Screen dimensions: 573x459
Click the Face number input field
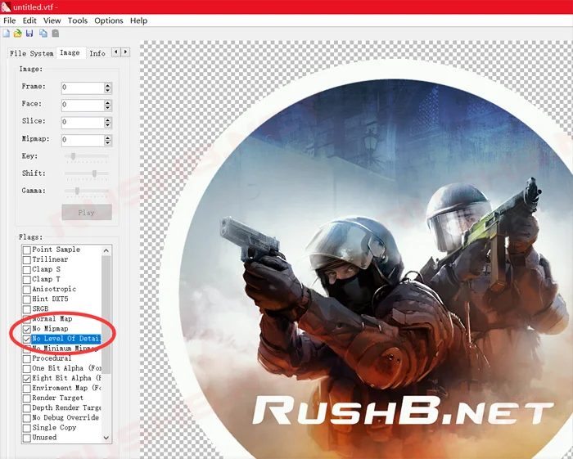(83, 106)
